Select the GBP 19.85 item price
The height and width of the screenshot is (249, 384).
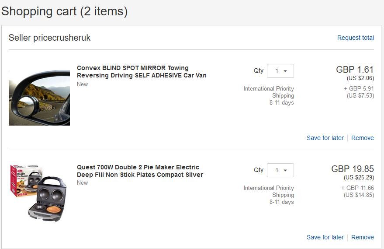[x=353, y=169]
